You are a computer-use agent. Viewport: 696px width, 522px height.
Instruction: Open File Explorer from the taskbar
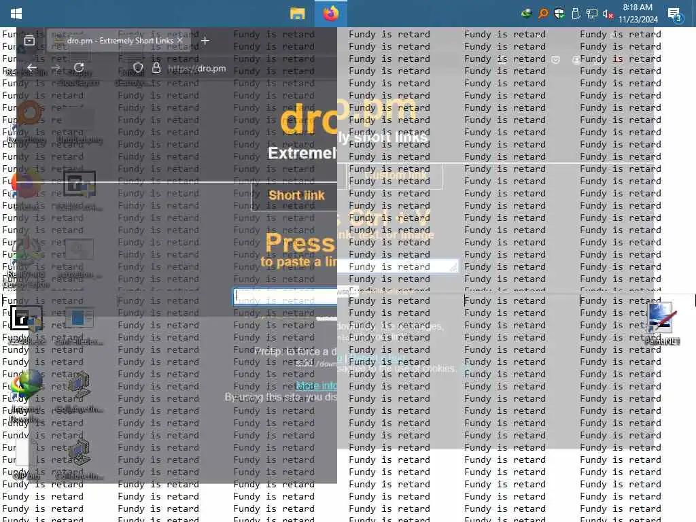[298, 14]
